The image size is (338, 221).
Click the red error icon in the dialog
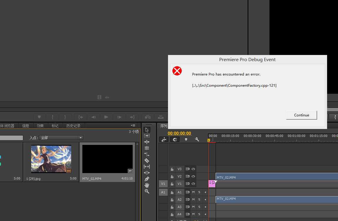(177, 71)
